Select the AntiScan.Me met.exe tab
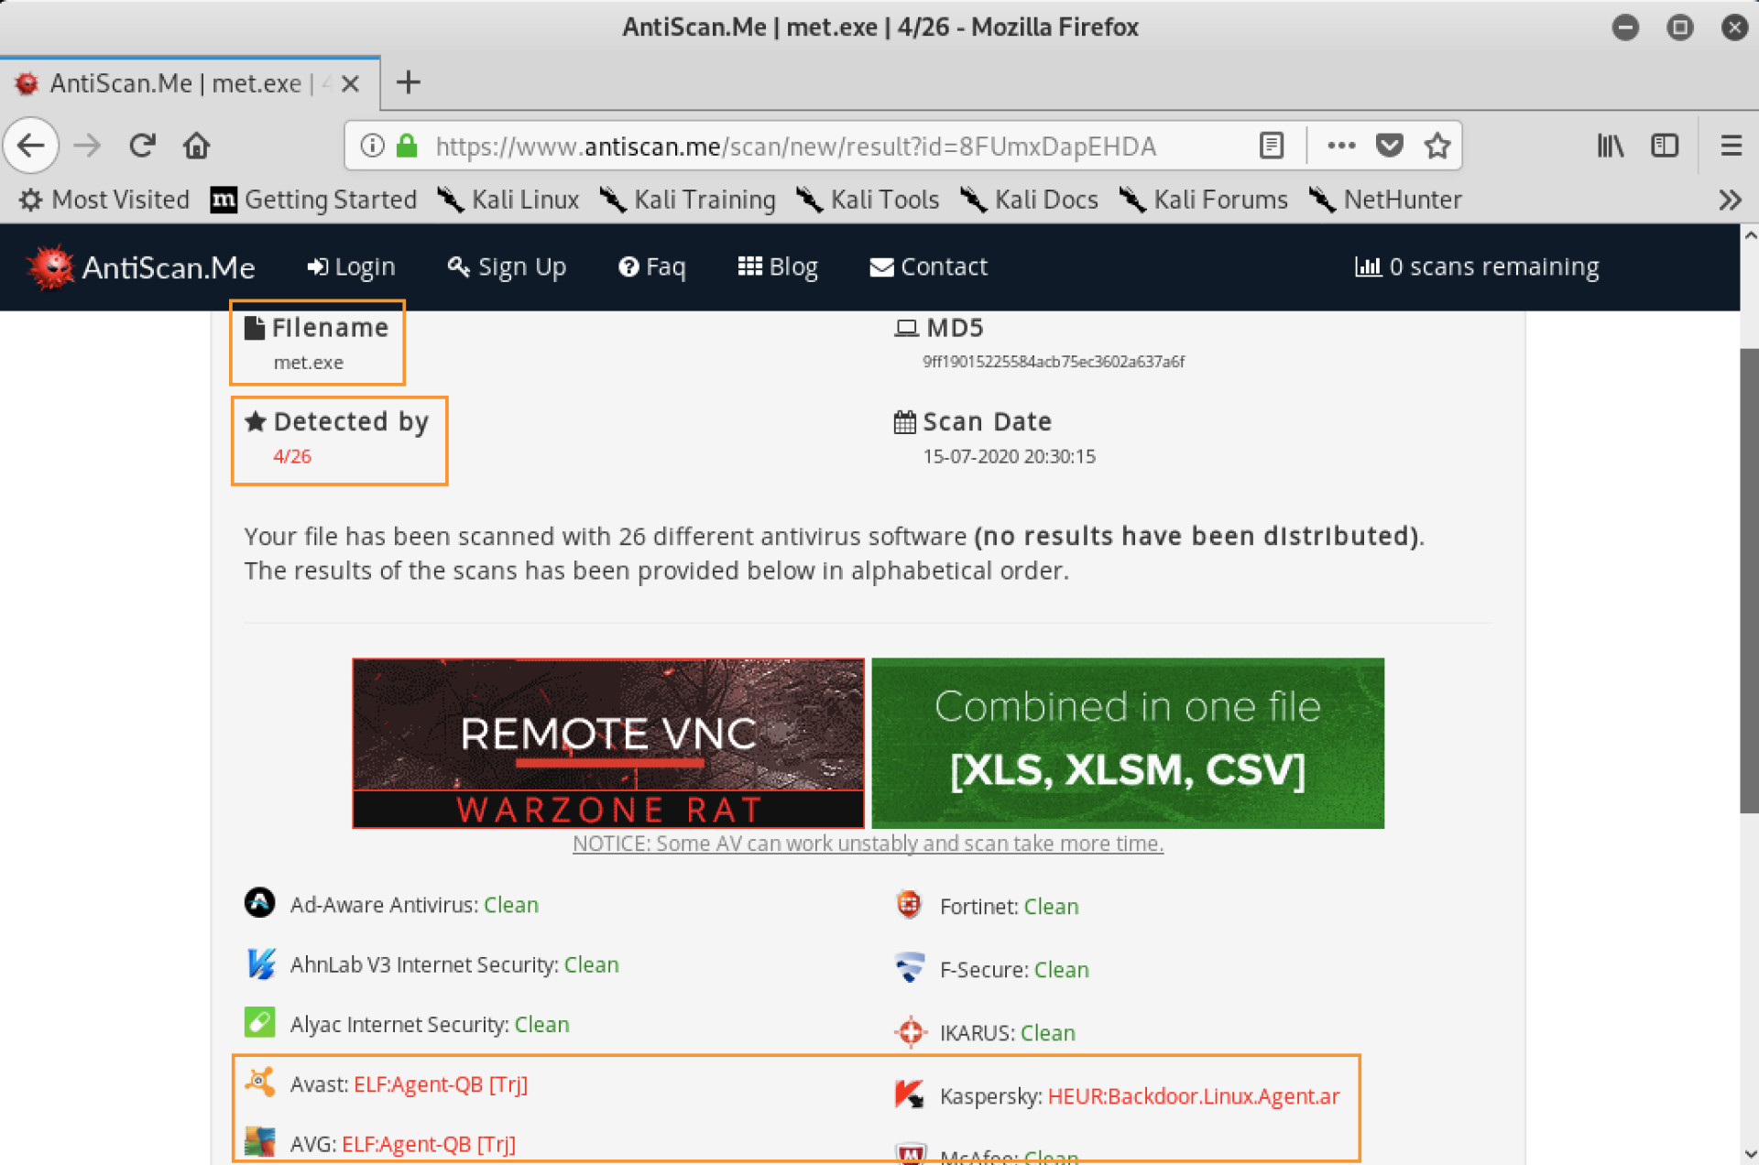Viewport: 1759px width, 1165px height. coord(191,83)
